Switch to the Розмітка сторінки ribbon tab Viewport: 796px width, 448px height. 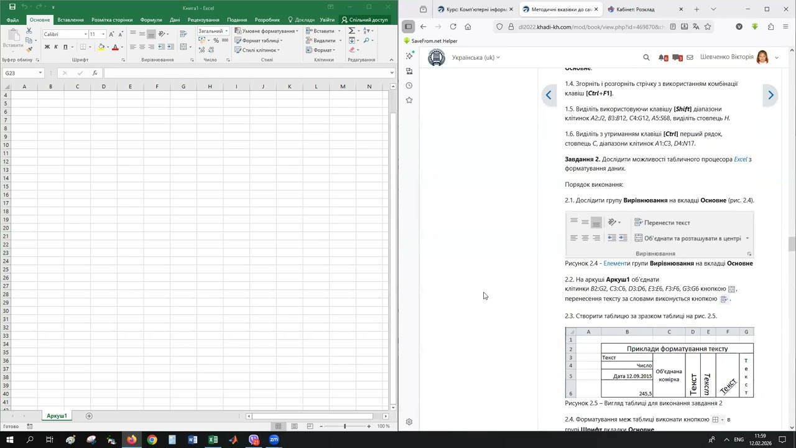112,20
